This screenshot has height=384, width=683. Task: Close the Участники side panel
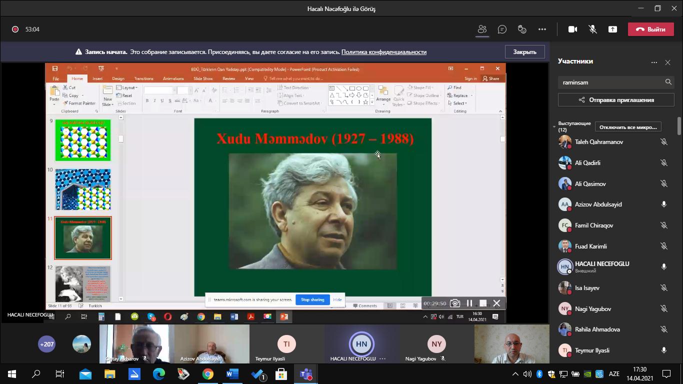tap(667, 62)
